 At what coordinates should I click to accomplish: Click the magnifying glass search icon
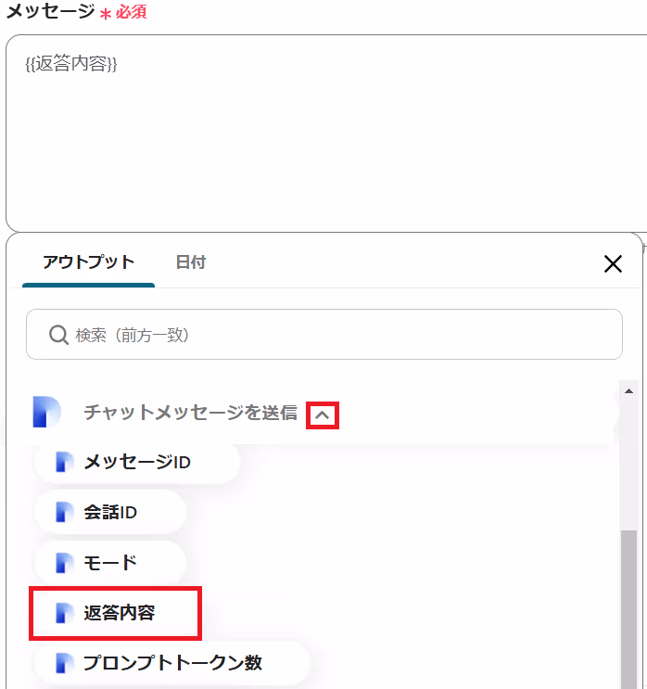click(x=58, y=335)
